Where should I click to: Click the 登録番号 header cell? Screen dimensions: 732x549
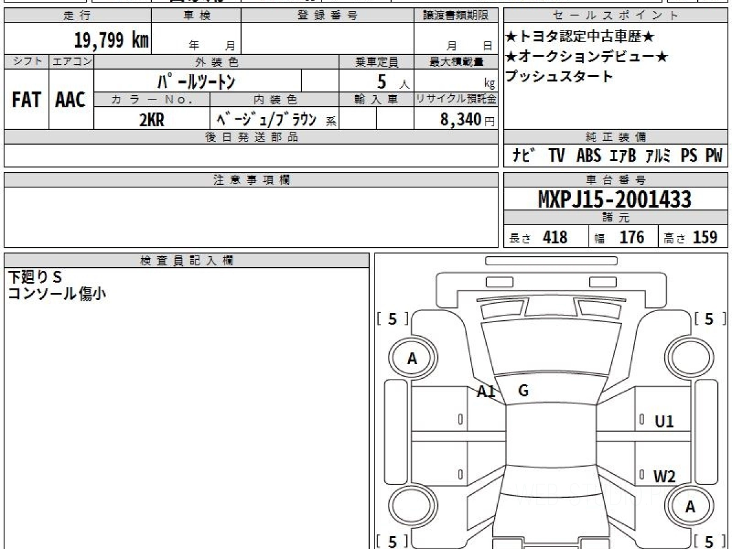tap(328, 16)
